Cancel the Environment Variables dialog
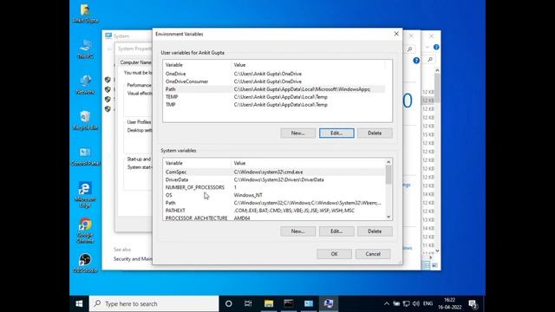The height and width of the screenshot is (312, 555). pyautogui.click(x=373, y=254)
